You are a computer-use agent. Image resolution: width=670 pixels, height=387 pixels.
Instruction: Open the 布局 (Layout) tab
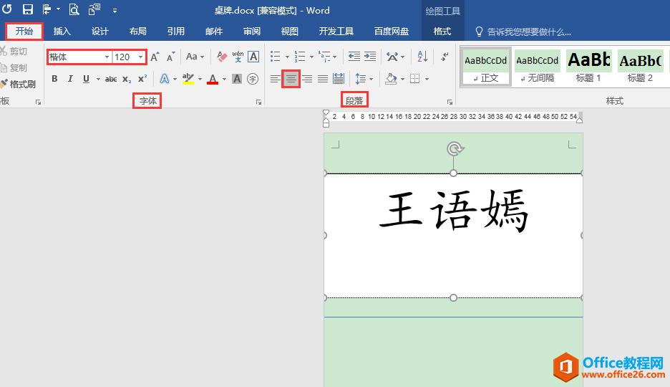tap(138, 32)
